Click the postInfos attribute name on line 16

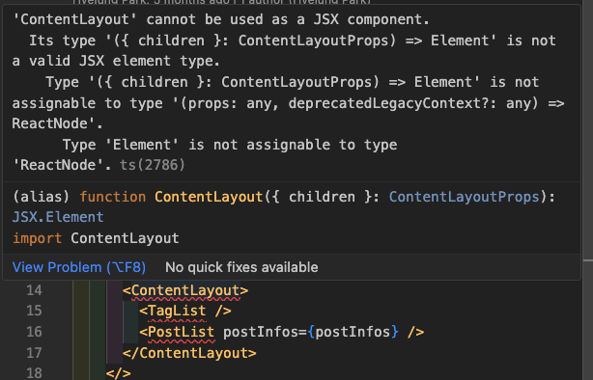coord(260,332)
